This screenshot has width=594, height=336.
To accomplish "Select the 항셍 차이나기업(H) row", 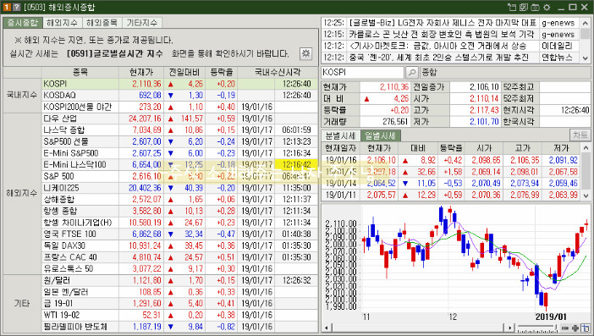I will [180, 223].
